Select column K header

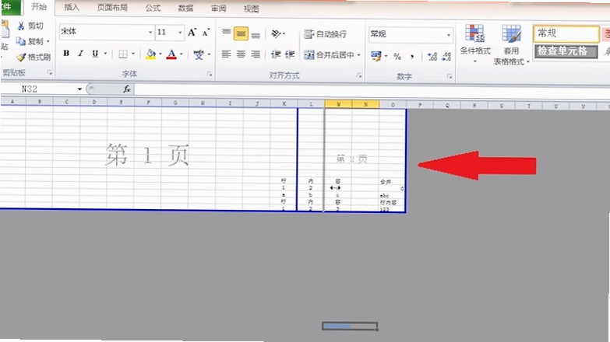tap(284, 103)
